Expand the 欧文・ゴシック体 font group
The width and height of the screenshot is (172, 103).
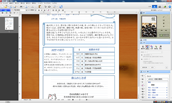(167, 95)
